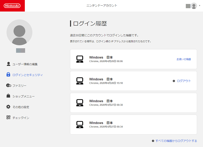
Task: Click laptop icon for 4月27日 08:34 login
Action: click(x=80, y=125)
